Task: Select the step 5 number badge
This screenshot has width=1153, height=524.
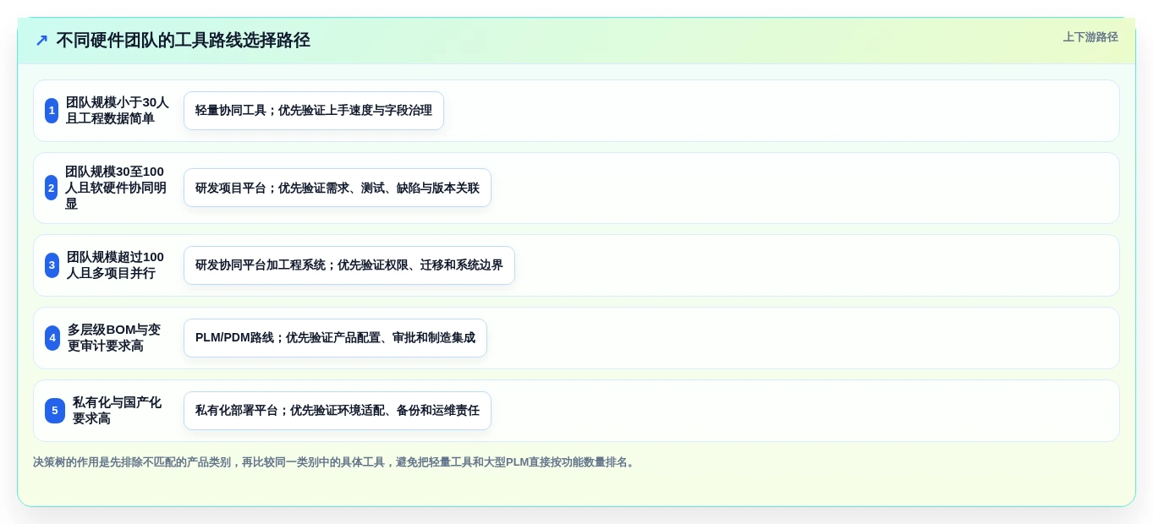Action: (55, 411)
